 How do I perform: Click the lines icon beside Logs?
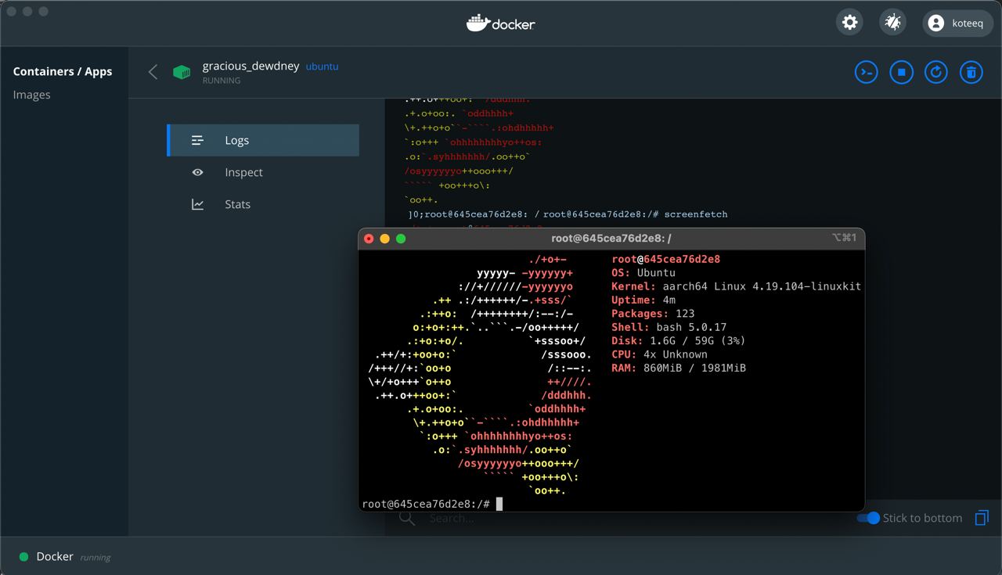click(198, 140)
